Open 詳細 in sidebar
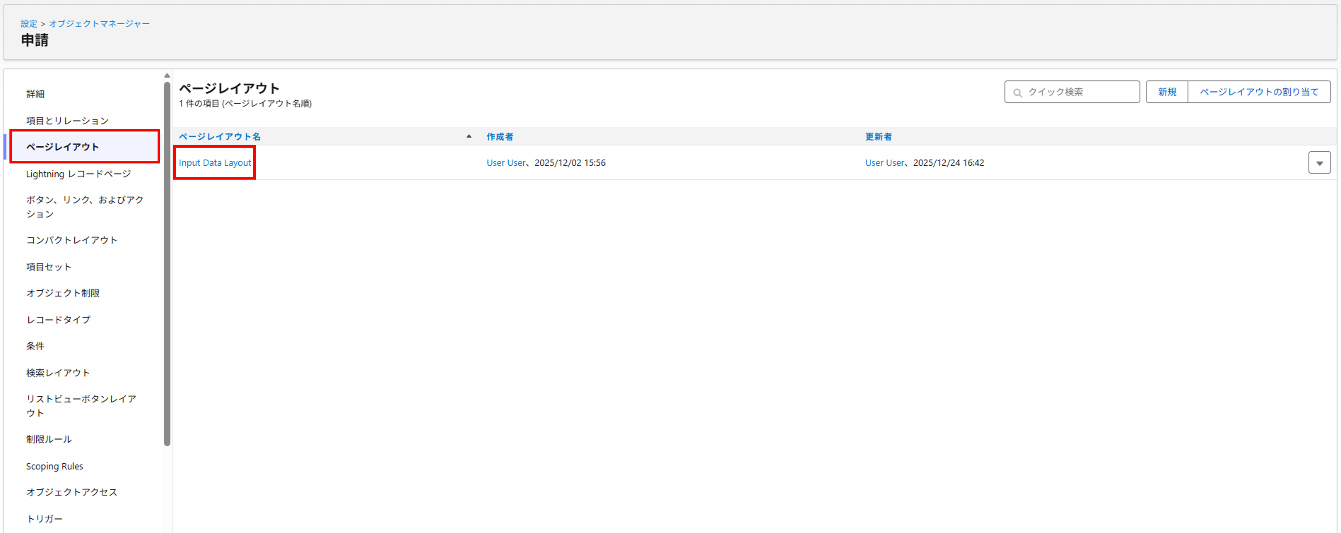The width and height of the screenshot is (1341, 533). pyautogui.click(x=35, y=93)
